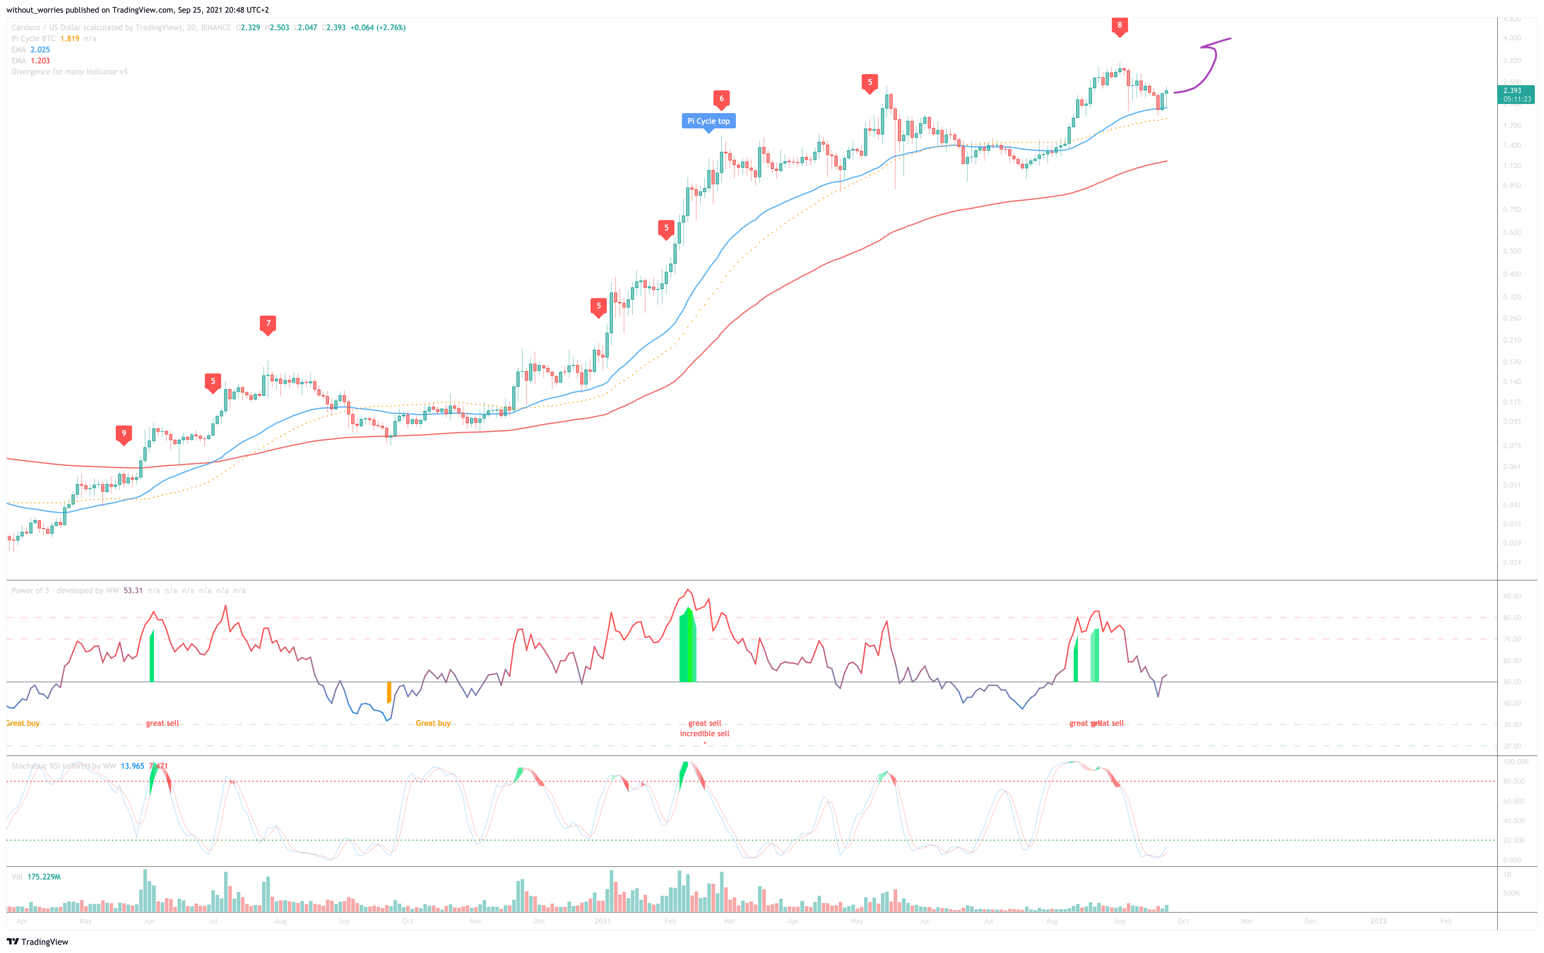1544x953 pixels.
Task: Click the incredible sell signal label
Action: click(704, 734)
